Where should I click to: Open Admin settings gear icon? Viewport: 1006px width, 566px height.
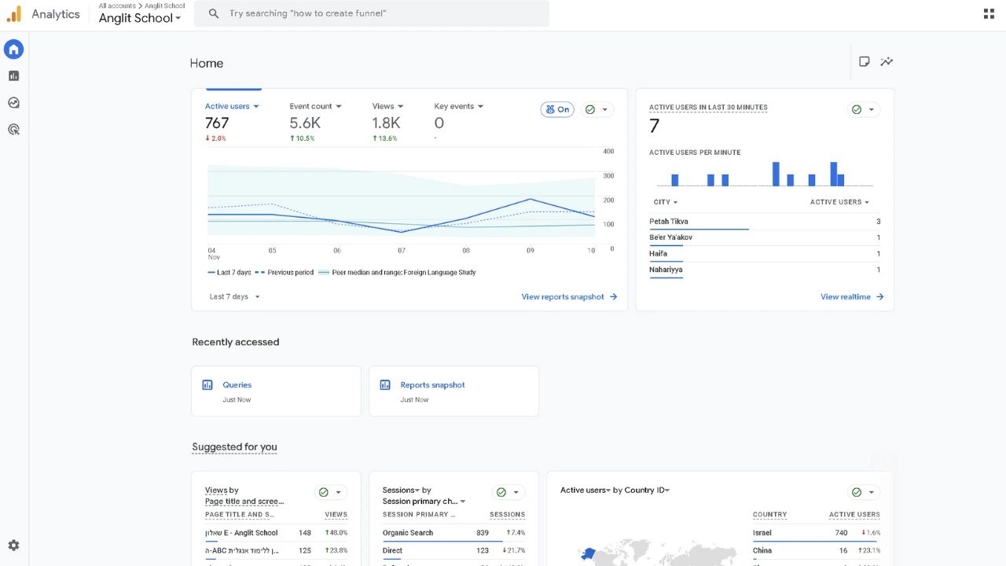click(13, 546)
